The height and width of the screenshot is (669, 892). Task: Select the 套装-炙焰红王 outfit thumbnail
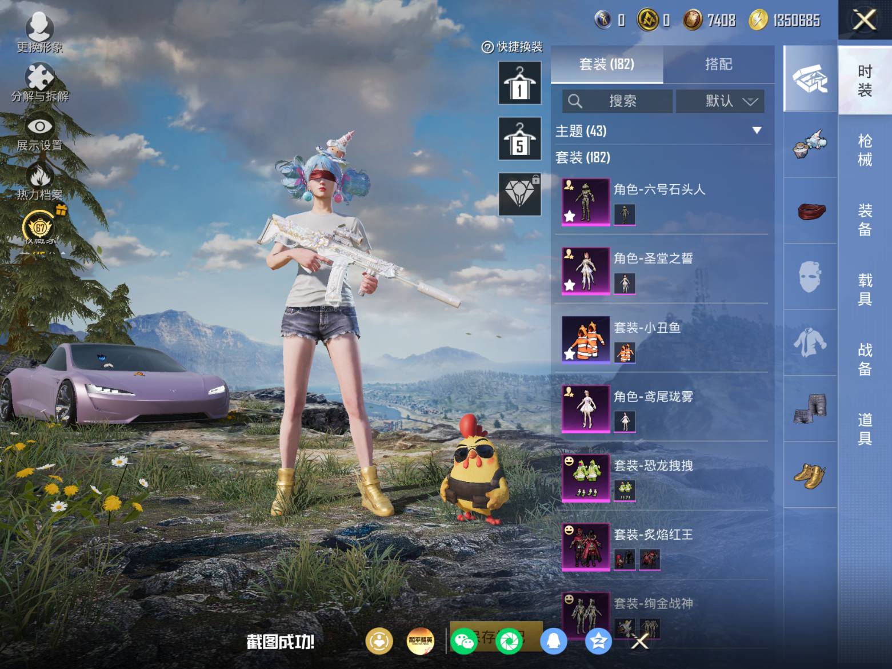click(x=586, y=547)
